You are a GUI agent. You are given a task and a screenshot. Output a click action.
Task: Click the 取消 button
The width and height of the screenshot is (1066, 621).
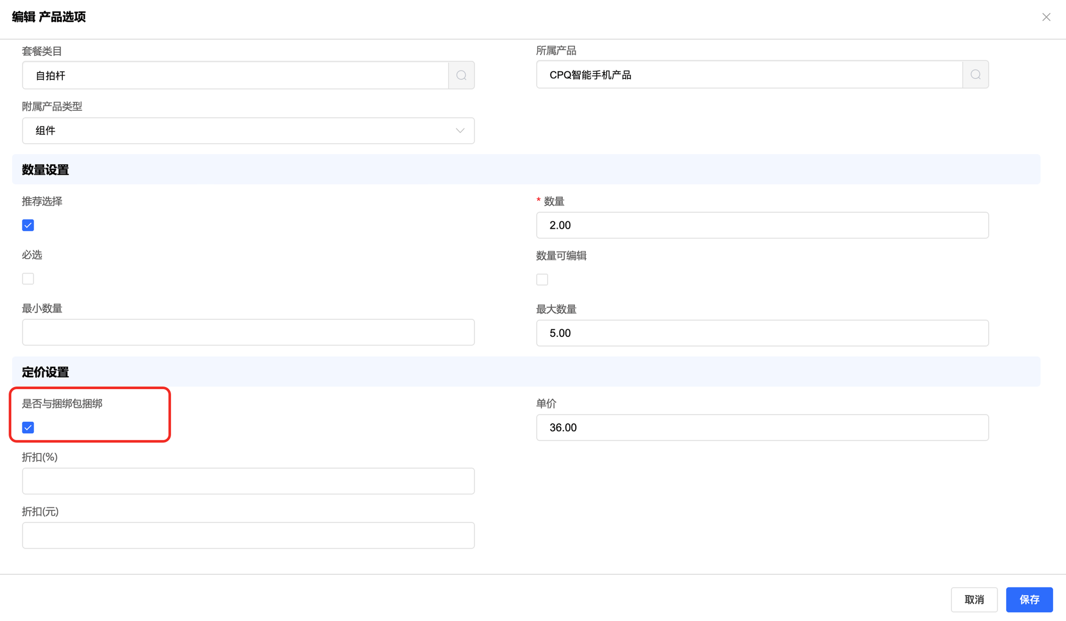[974, 600]
